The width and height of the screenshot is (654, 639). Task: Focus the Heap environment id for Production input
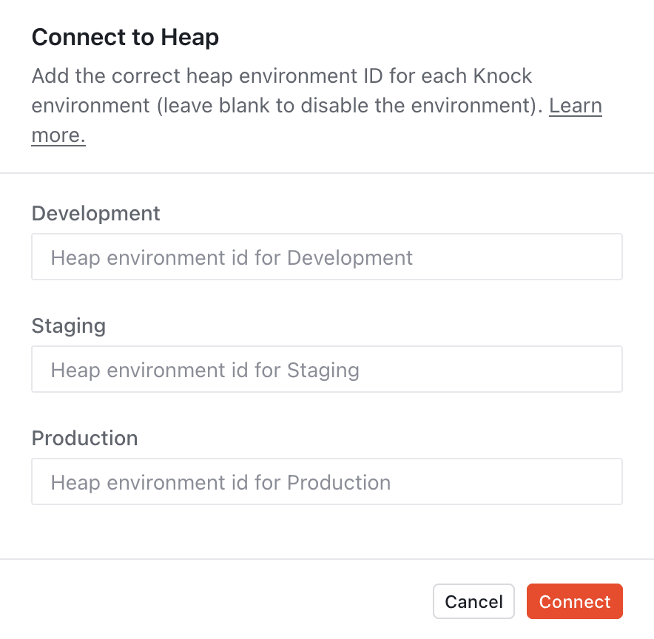[326, 481]
